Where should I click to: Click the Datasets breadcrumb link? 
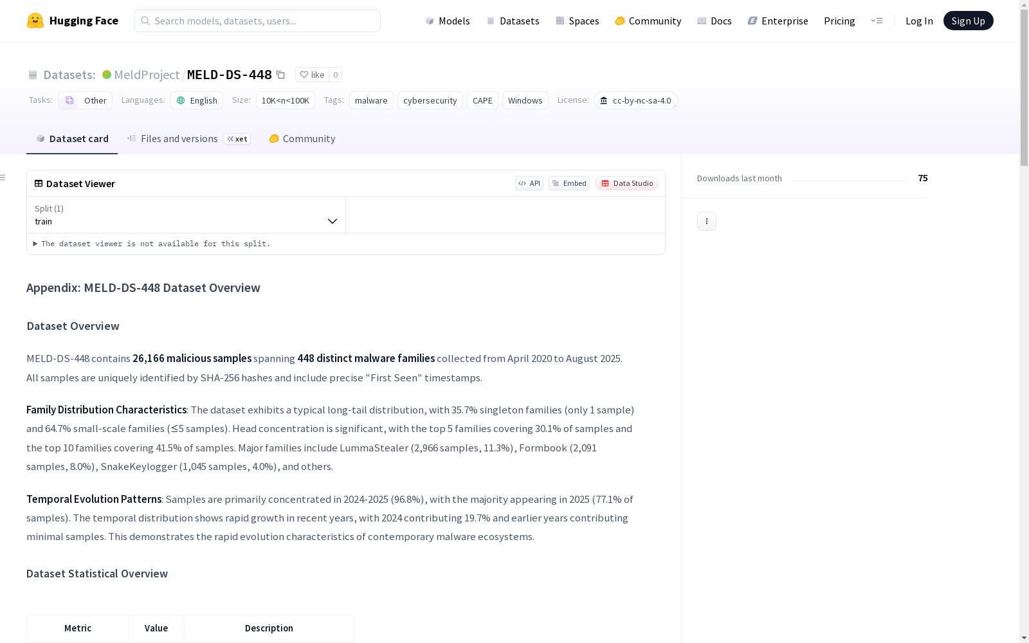[x=69, y=75]
